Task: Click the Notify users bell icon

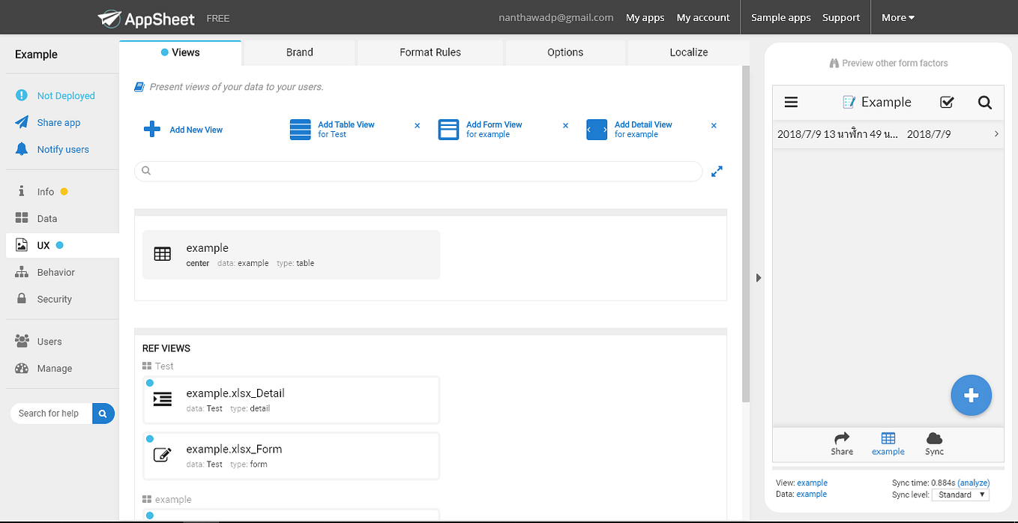Action: coord(22,149)
